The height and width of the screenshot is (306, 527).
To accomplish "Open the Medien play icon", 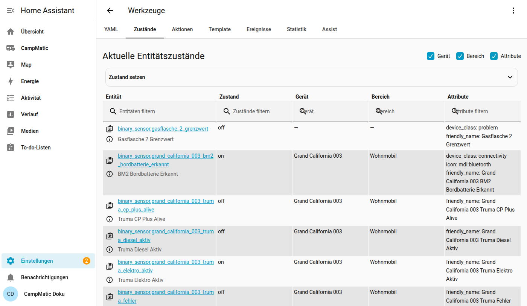I will pyautogui.click(x=11, y=131).
